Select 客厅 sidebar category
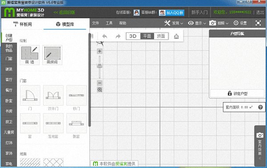Screen dimensions: 267x168 pyautogui.click(x=9, y=80)
